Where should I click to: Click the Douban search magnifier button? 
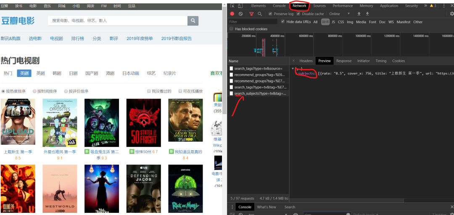click(x=193, y=21)
